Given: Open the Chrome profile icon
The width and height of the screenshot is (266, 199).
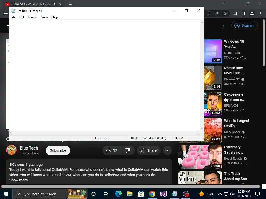Looking at the screenshot, I should (252, 13).
